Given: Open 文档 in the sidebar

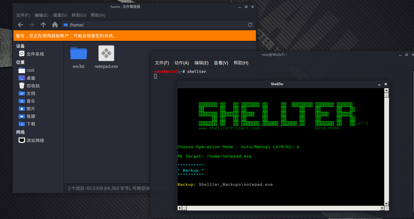Looking at the screenshot, I should [27, 93].
